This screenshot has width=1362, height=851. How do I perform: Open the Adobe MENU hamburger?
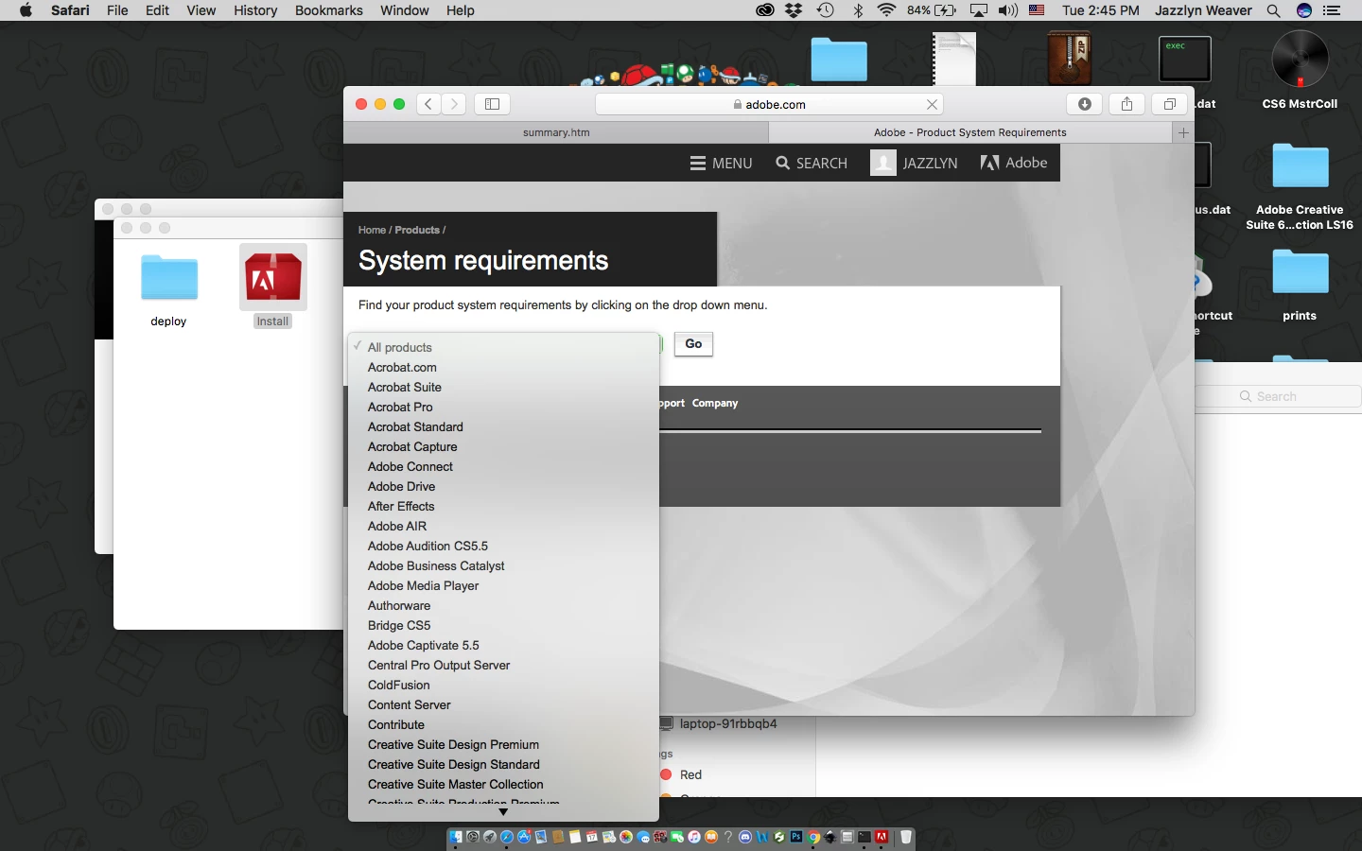721,163
